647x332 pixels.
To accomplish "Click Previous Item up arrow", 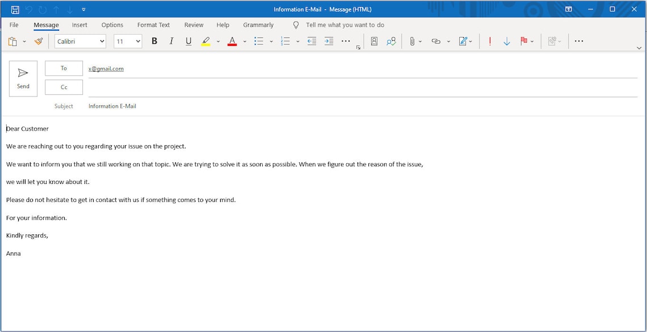I will click(x=56, y=9).
